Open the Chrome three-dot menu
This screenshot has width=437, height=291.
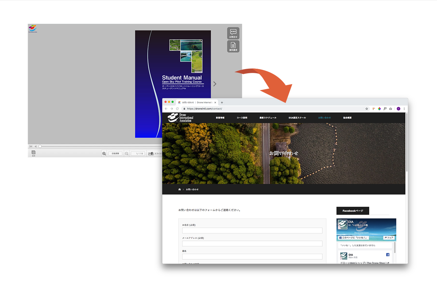[x=404, y=109]
